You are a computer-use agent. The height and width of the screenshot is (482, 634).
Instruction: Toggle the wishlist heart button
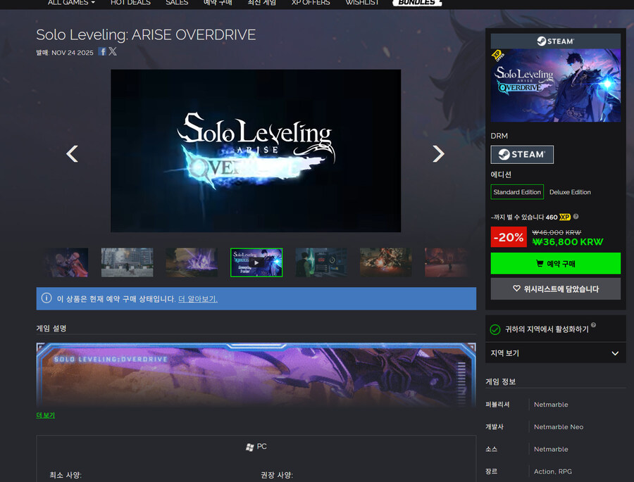tap(555, 288)
